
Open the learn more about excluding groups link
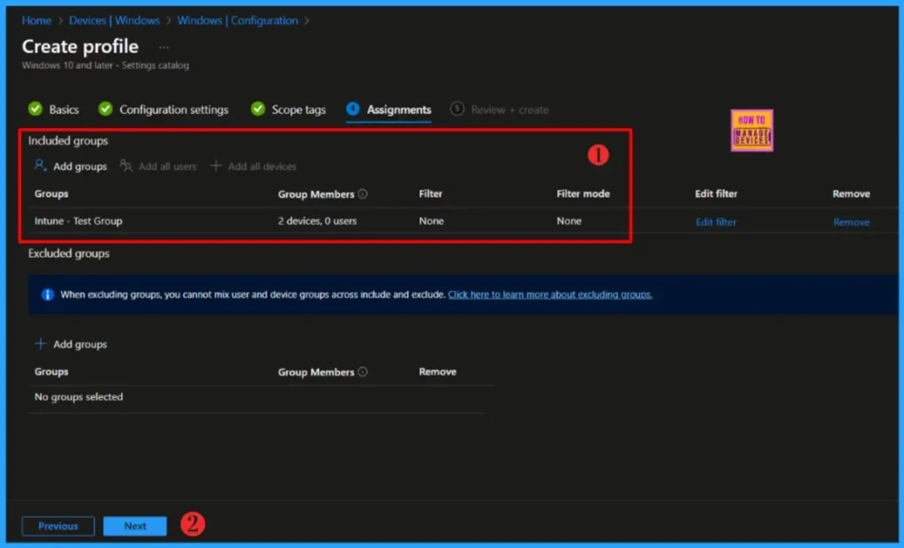[x=550, y=295]
